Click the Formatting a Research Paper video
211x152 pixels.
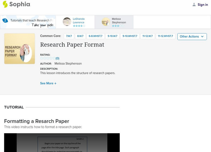tap(62, 142)
